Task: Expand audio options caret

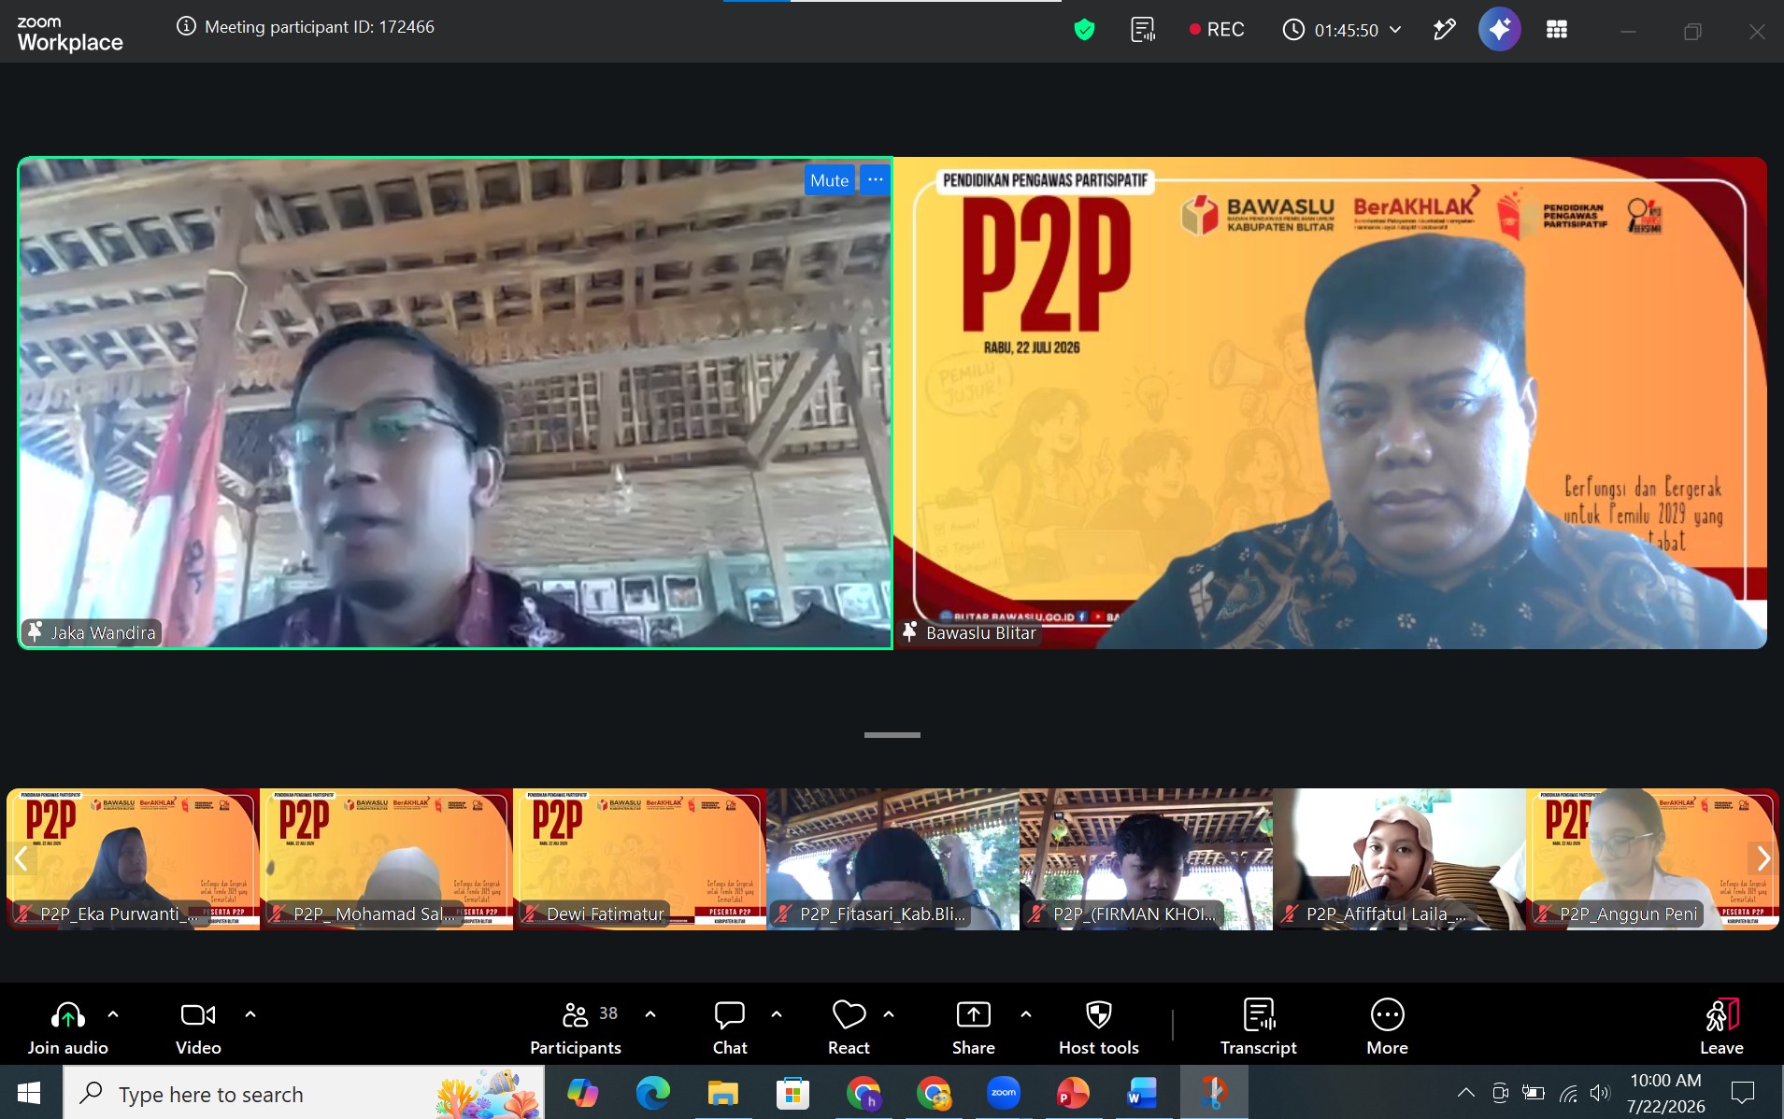Action: pos(113,1013)
